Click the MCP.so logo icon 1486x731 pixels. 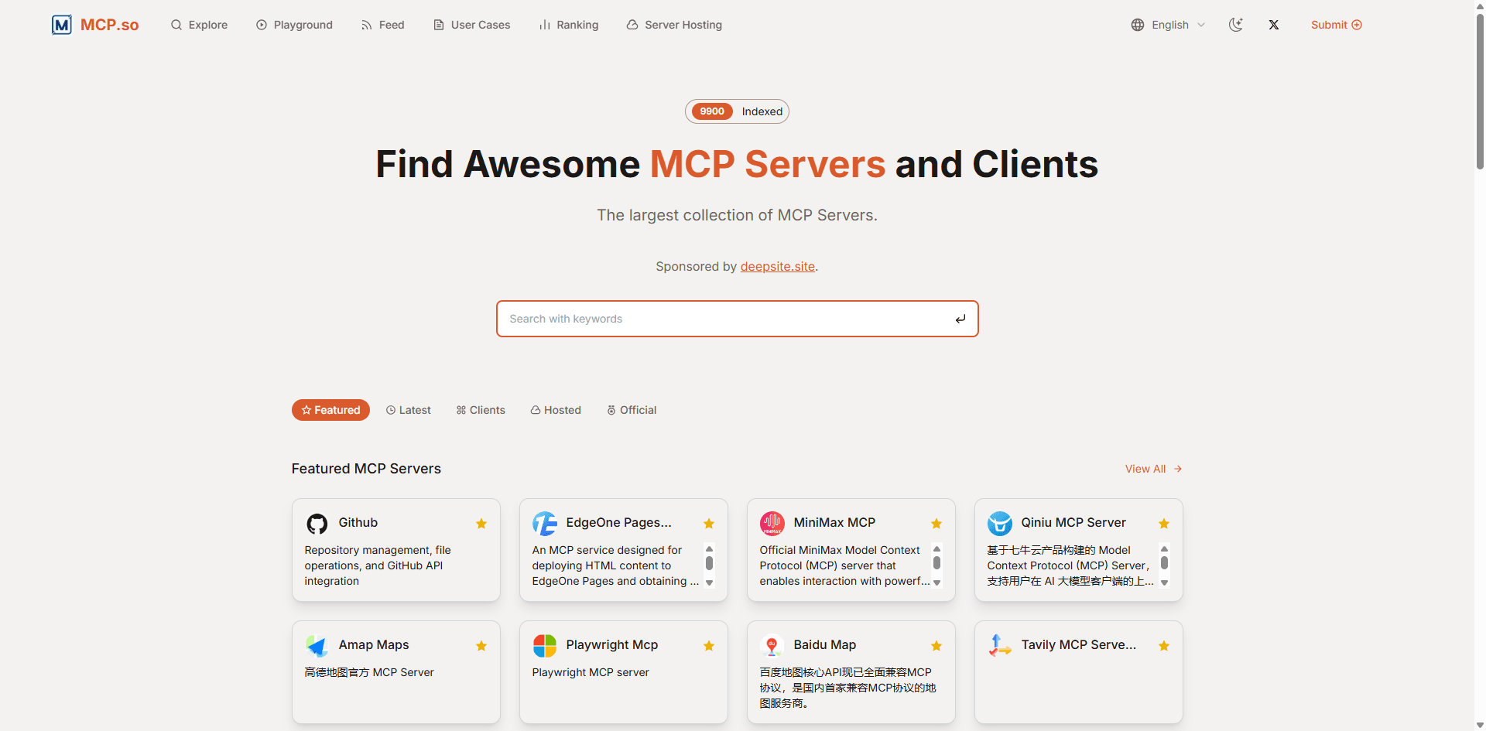(x=61, y=24)
